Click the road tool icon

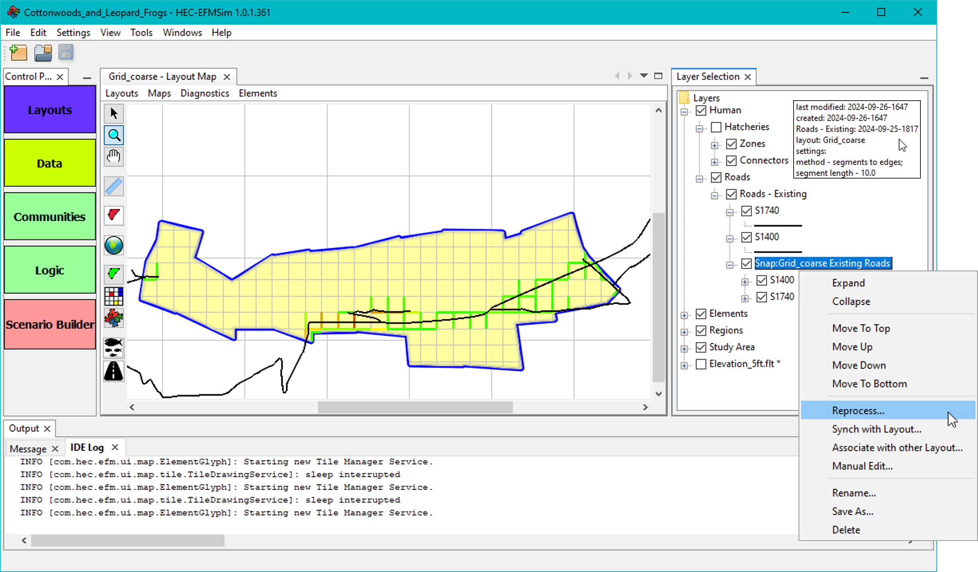point(114,371)
